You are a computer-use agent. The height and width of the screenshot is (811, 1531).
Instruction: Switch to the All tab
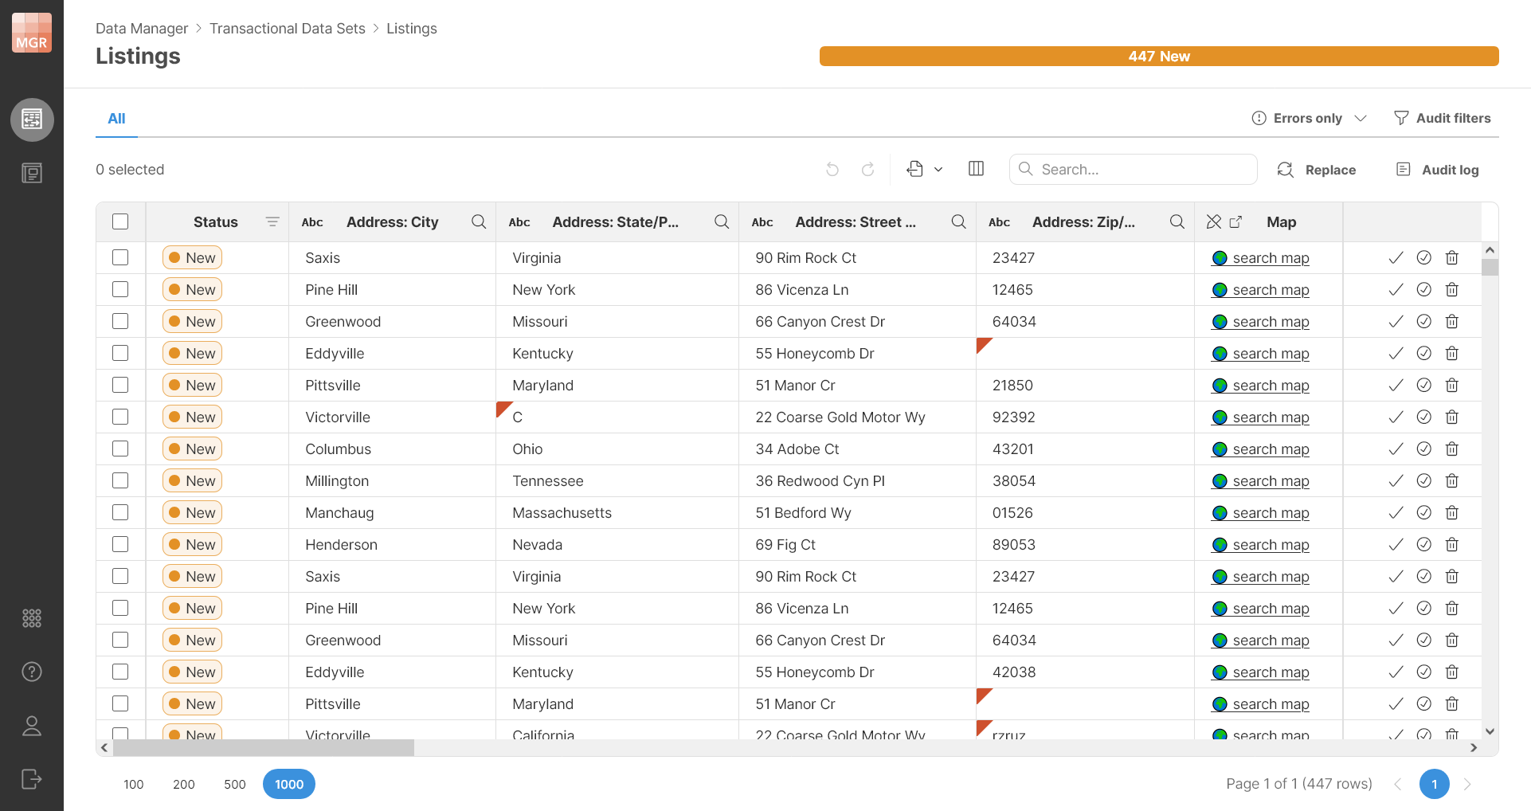(116, 118)
